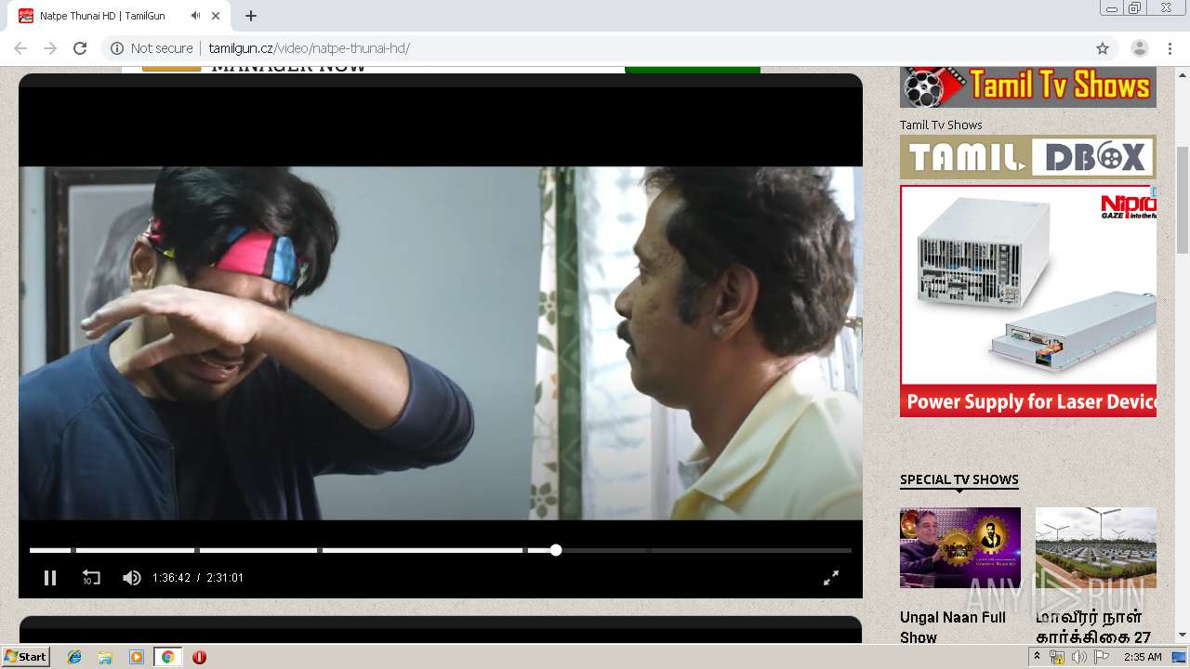Open a new browser tab
Image resolution: width=1190 pixels, height=669 pixels.
(251, 16)
